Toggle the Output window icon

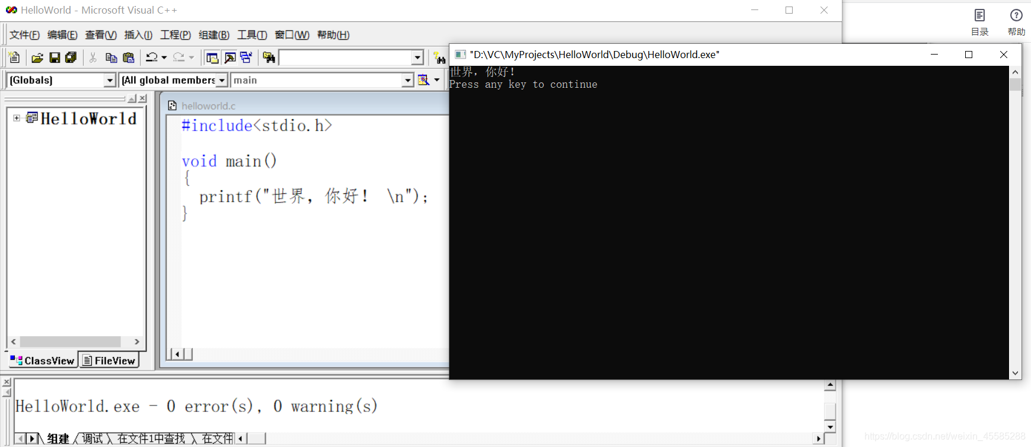pyautogui.click(x=230, y=58)
